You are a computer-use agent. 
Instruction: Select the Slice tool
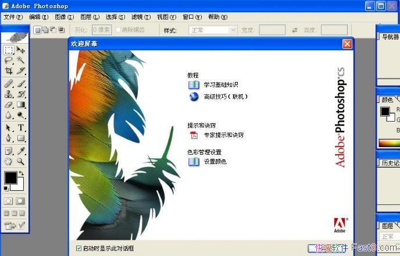[21, 70]
